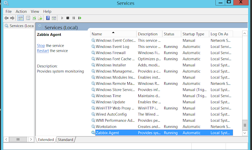This screenshot has height=150, width=252.
Task: Open the File menu
Action: (x=9, y=11)
